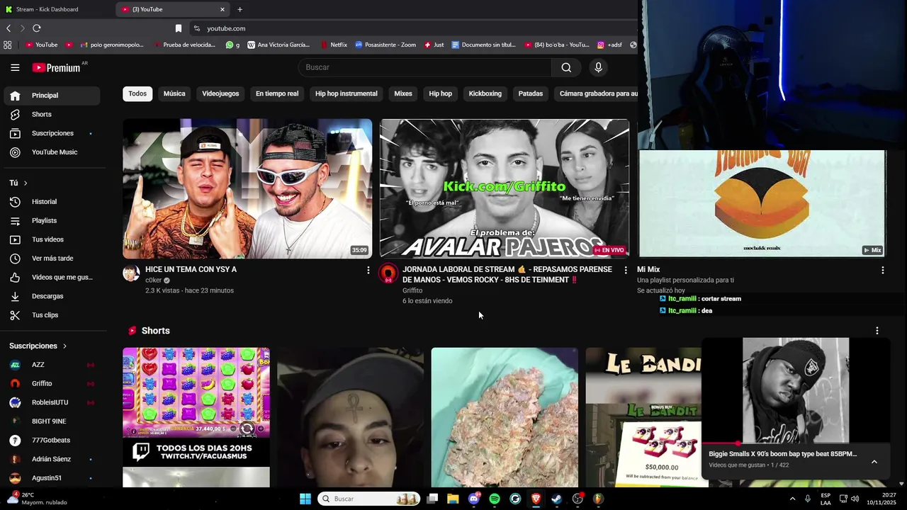Click the search magnifier button

pyautogui.click(x=566, y=67)
